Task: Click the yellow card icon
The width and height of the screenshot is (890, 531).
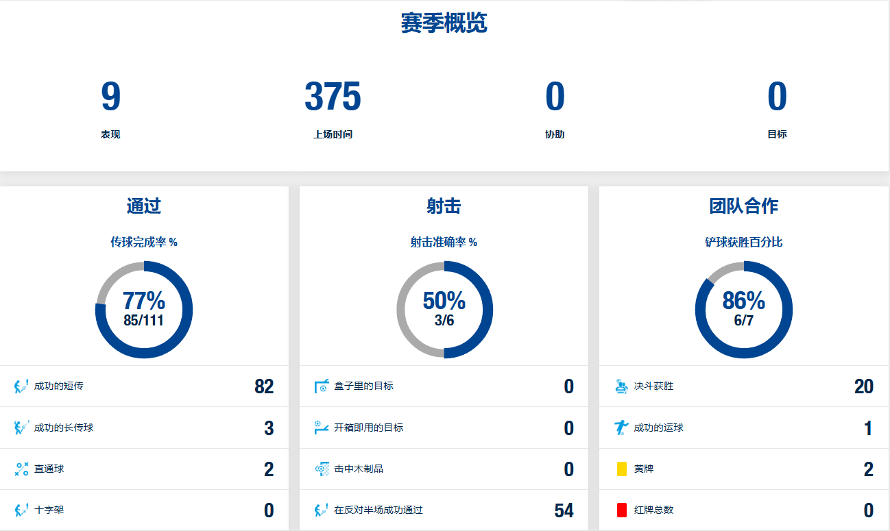Action: tap(621, 469)
